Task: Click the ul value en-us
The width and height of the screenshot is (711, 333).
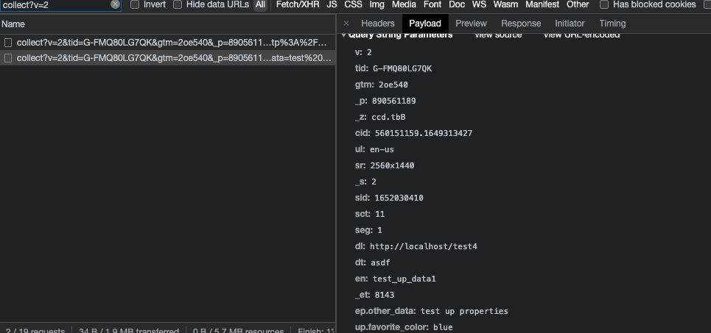Action: [382, 150]
